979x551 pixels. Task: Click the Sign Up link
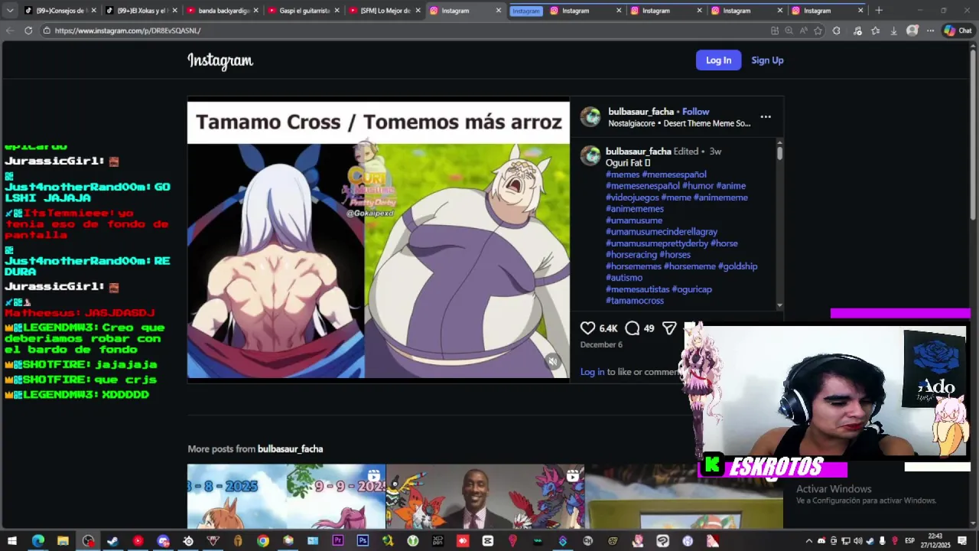click(x=767, y=60)
